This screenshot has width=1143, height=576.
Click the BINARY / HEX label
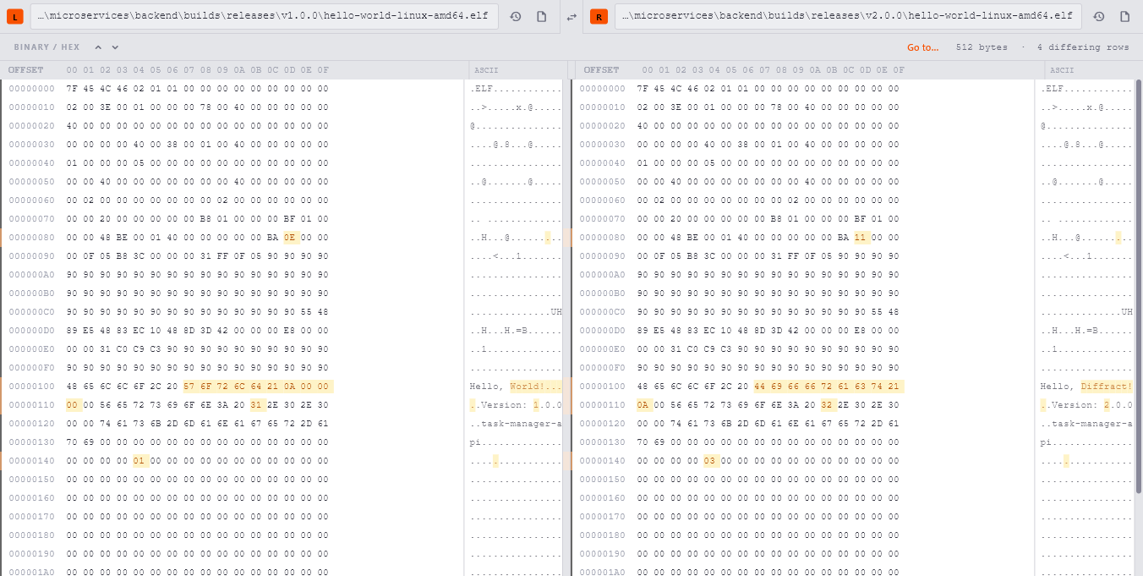(46, 47)
